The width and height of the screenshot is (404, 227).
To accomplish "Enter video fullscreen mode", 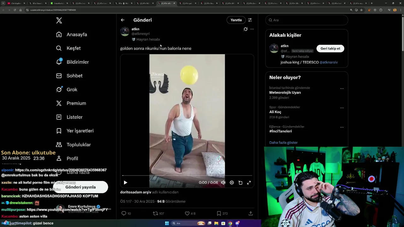I will click(x=249, y=183).
